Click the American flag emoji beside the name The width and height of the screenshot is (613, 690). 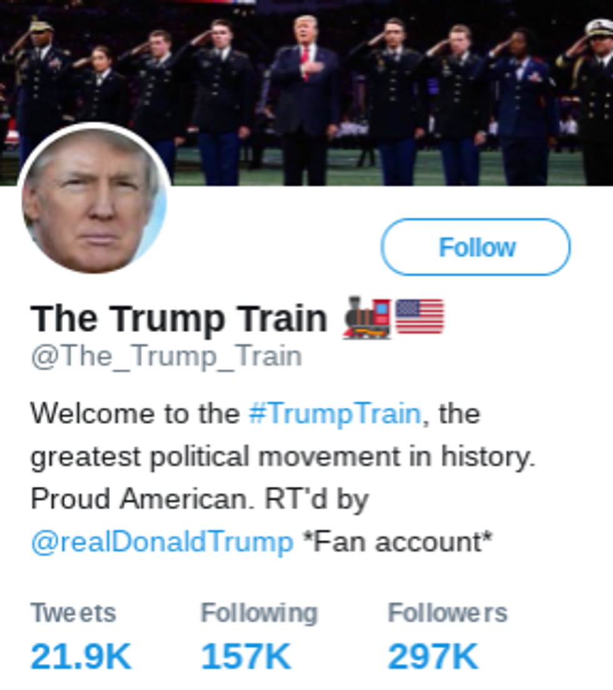(420, 317)
